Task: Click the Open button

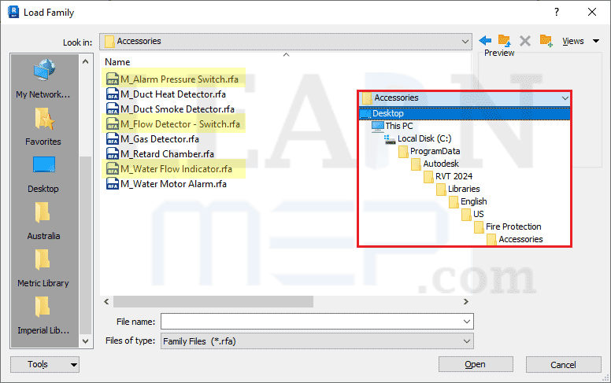Action: pyautogui.click(x=475, y=364)
